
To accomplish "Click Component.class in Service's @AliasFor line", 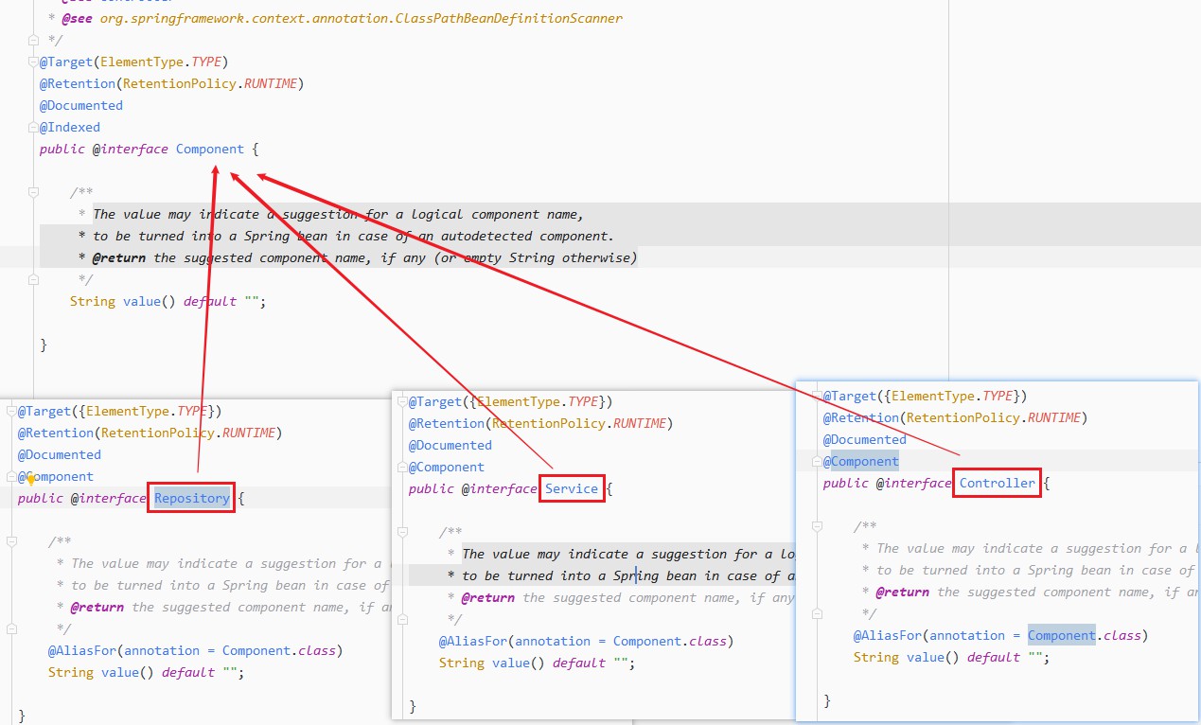I will (669, 641).
